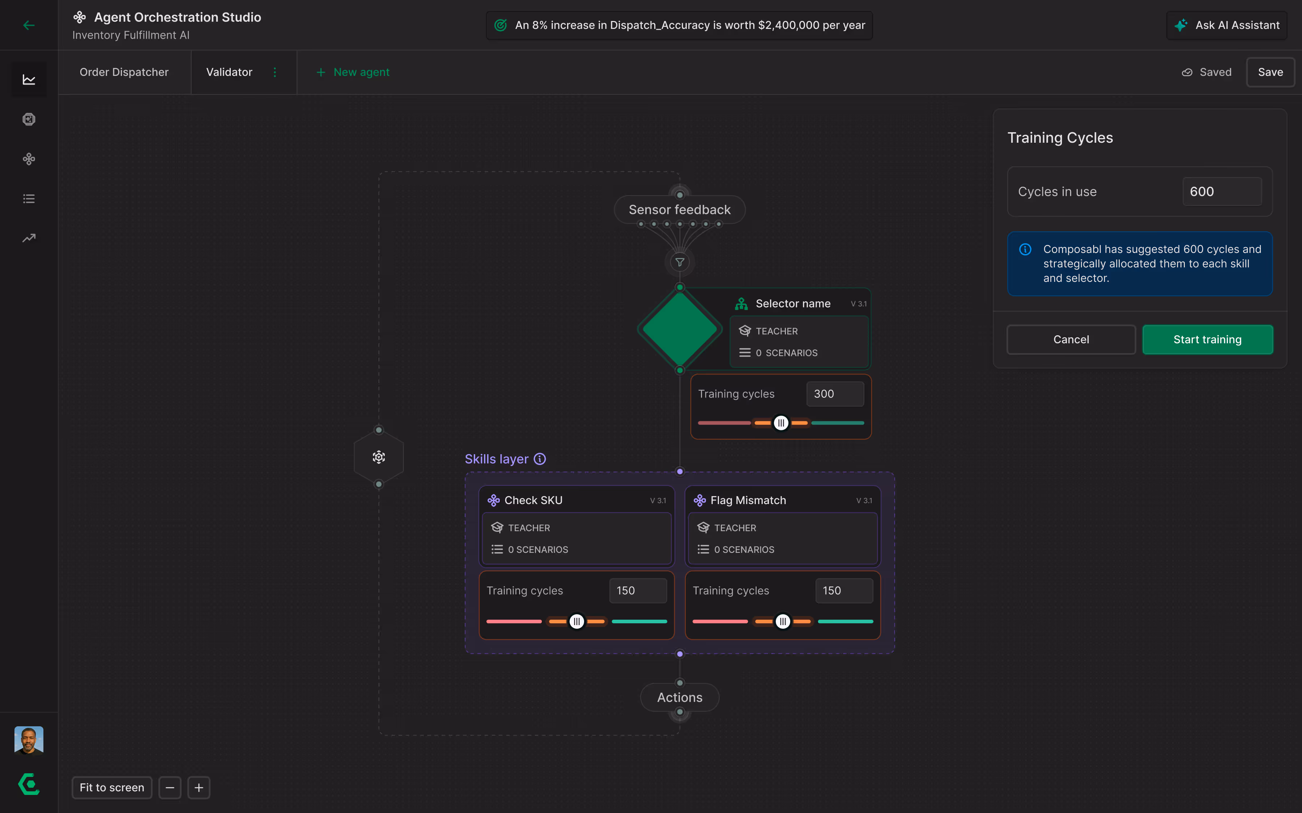Open the agents flower sidebar icon

[x=29, y=159]
